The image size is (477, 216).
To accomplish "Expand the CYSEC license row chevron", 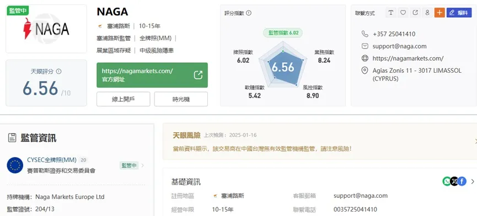I will pyautogui.click(x=143, y=165).
